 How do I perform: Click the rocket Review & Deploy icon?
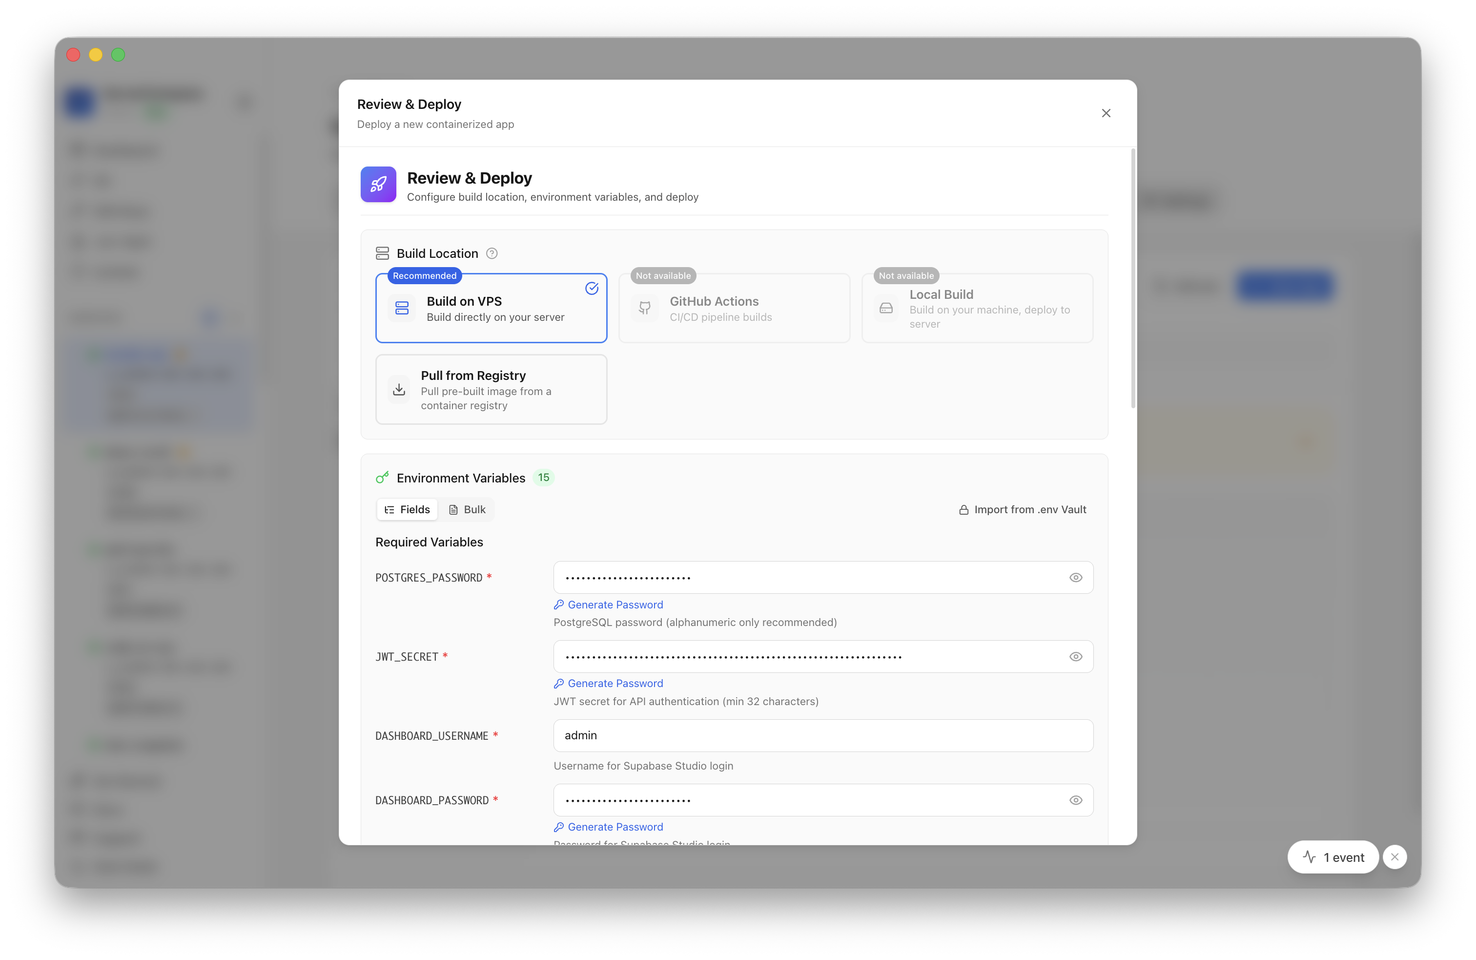378,184
